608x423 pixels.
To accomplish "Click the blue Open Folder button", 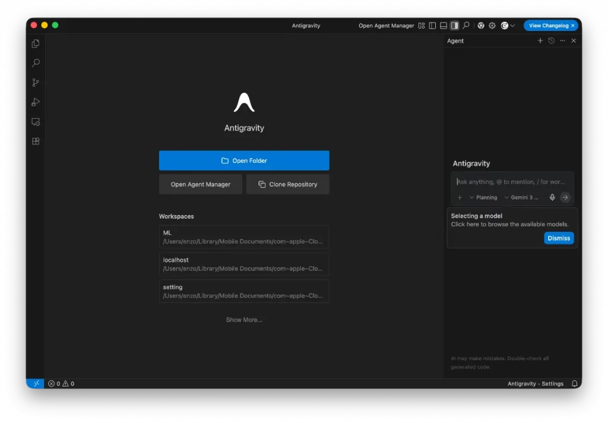I will pyautogui.click(x=243, y=160).
